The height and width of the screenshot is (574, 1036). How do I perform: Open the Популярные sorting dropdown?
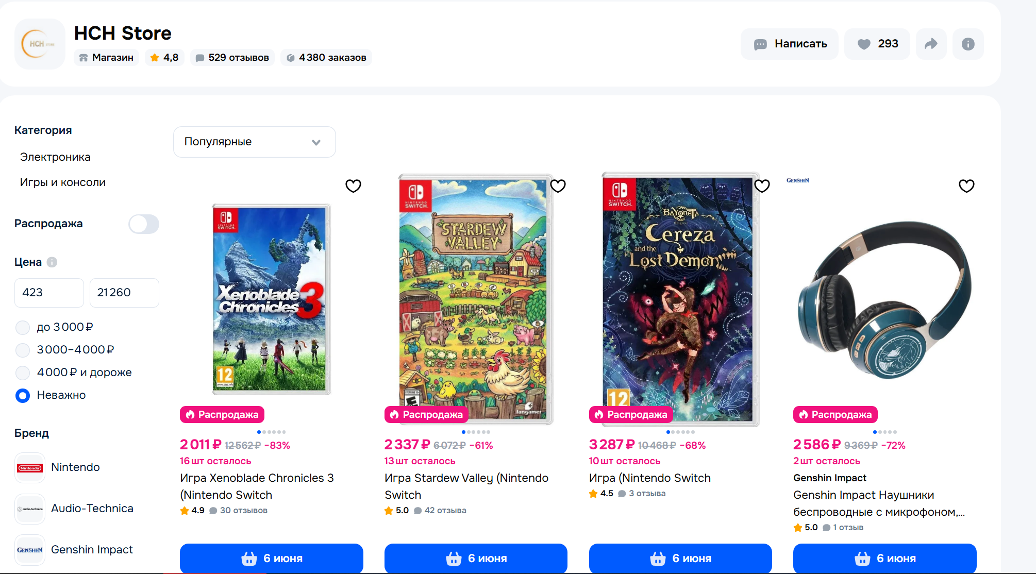click(254, 142)
